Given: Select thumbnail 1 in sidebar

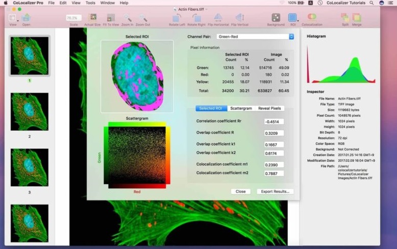Looking at the screenshot, I should click(x=30, y=56).
